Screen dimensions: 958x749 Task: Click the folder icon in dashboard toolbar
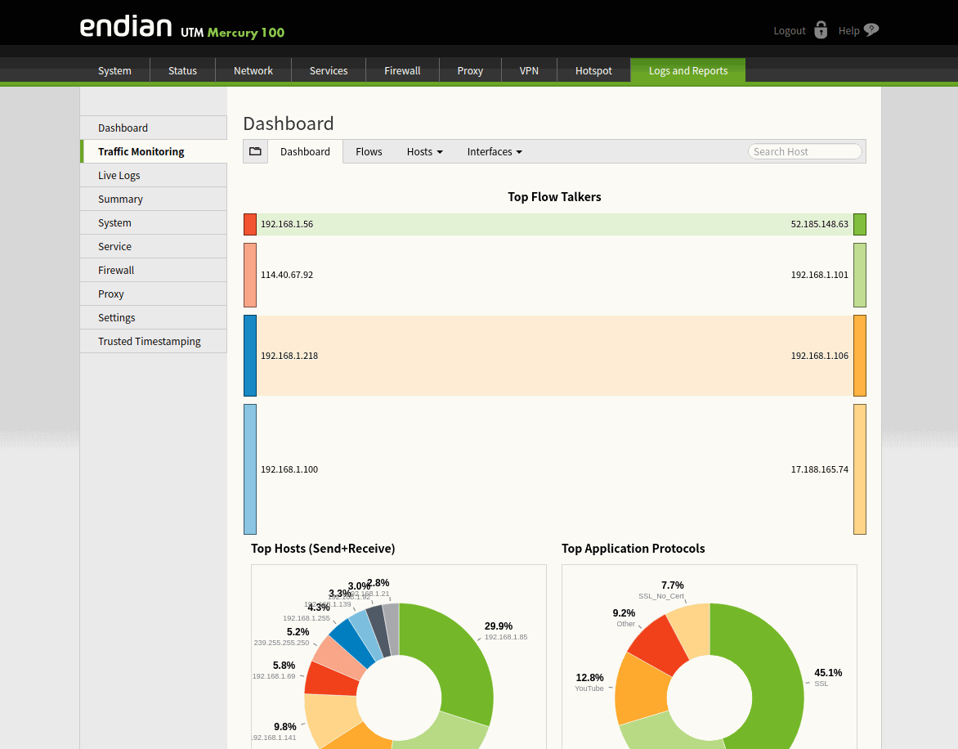point(255,151)
